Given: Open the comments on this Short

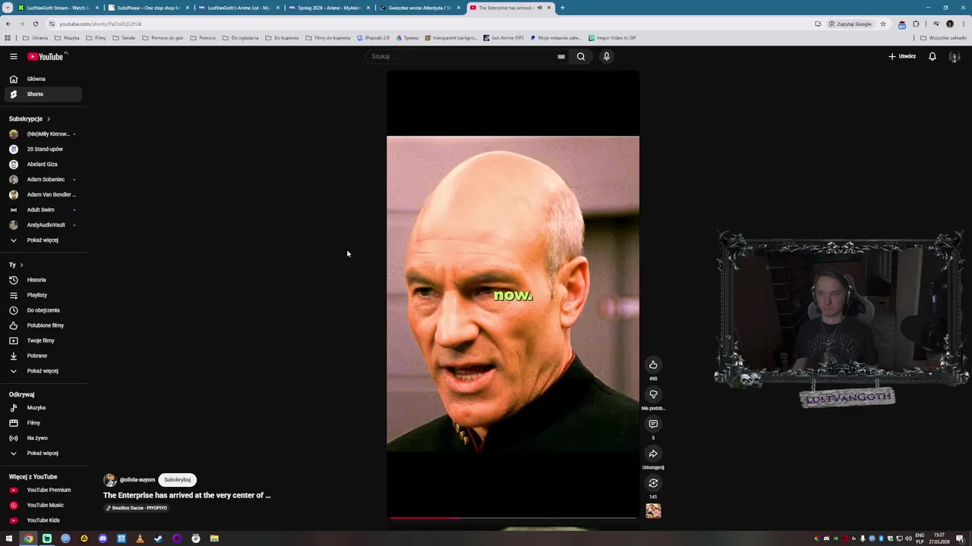Looking at the screenshot, I should (653, 424).
